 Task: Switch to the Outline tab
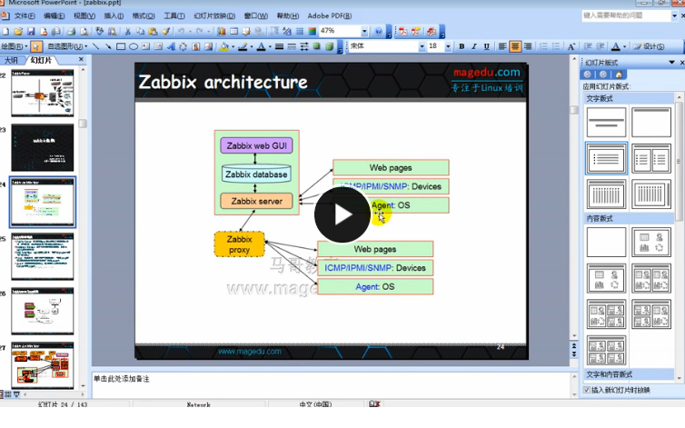tap(11, 60)
